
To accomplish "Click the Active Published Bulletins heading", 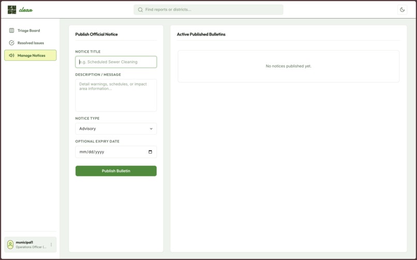I will coord(201,34).
